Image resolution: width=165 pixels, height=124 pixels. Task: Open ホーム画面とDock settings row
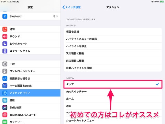[30, 86]
